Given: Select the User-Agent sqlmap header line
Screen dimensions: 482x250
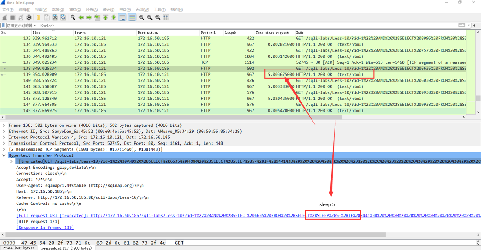Looking at the screenshot, I should click(x=80, y=185).
